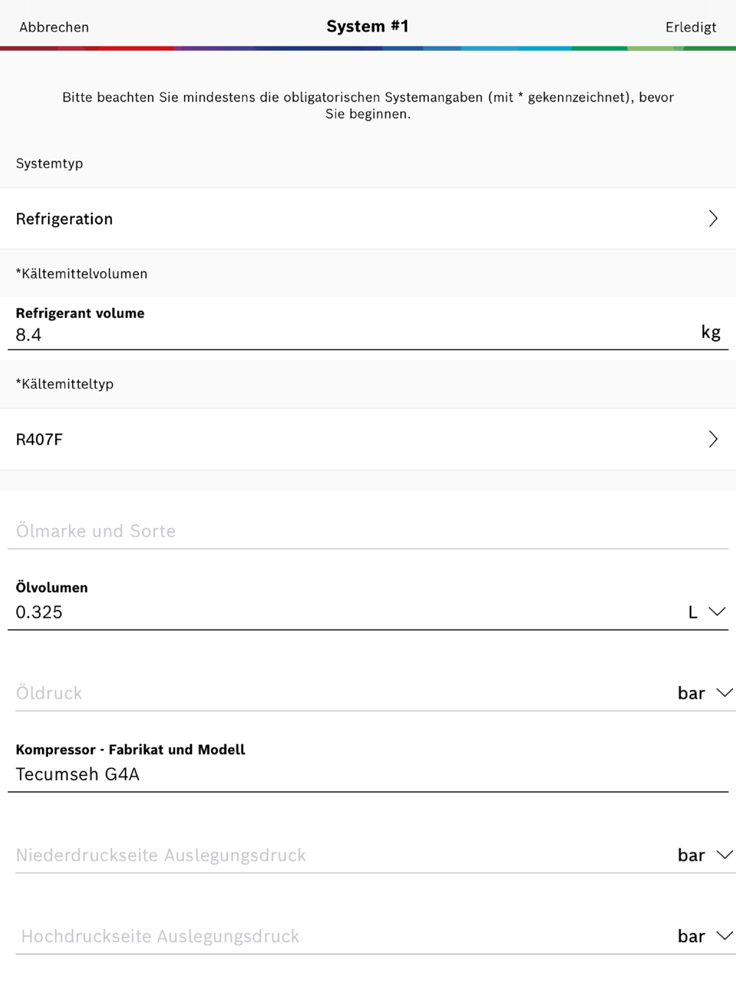This screenshot has height=982, width=736.
Task: Open the Niederdruckseite bar unit dropdown
Action: 705,855
